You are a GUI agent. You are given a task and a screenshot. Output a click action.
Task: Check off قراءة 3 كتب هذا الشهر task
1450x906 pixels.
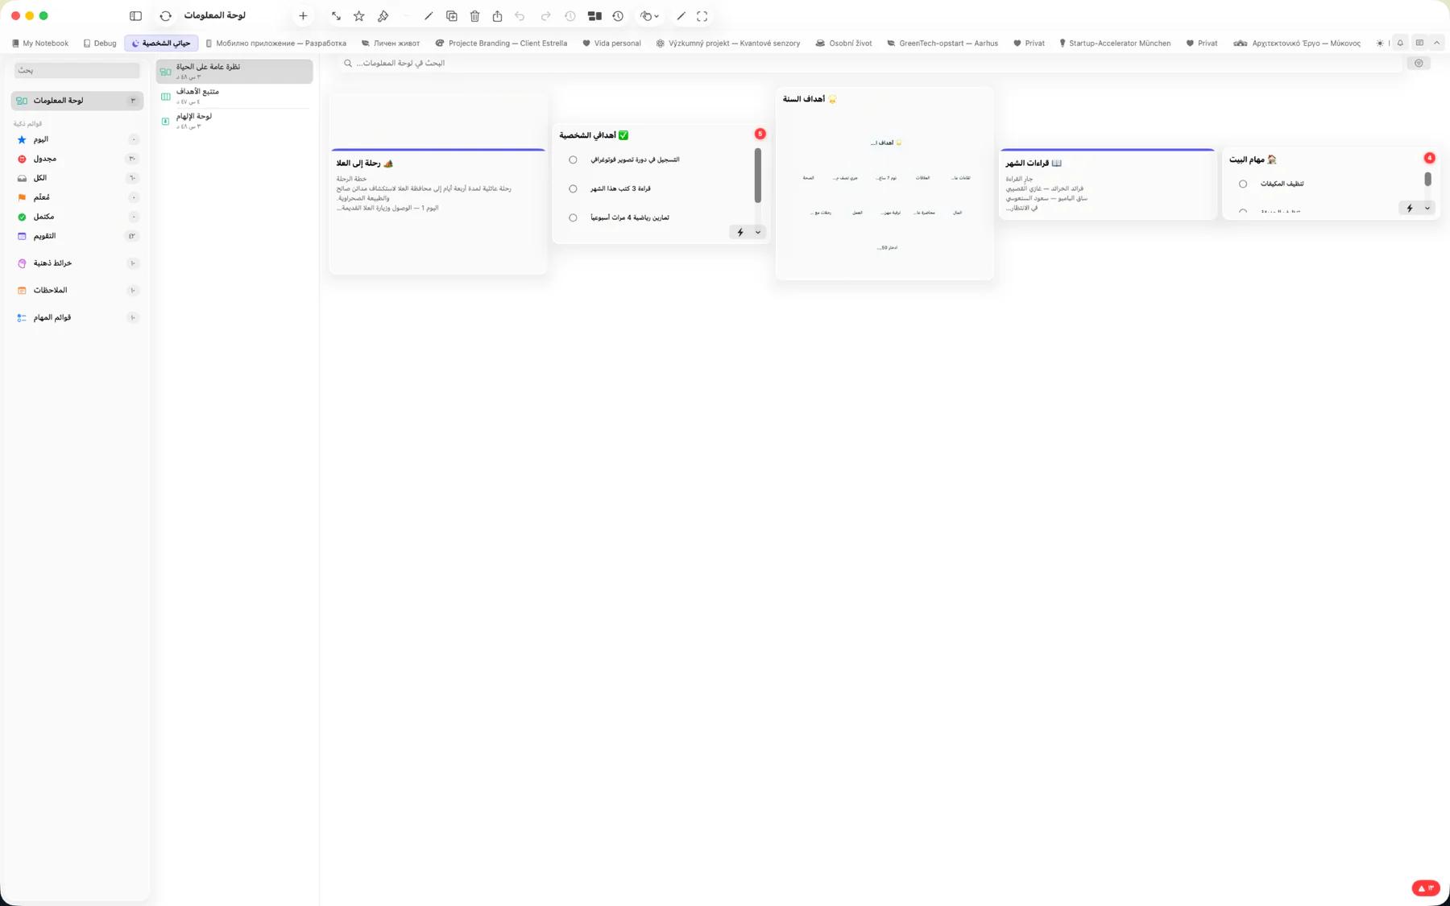[573, 188]
